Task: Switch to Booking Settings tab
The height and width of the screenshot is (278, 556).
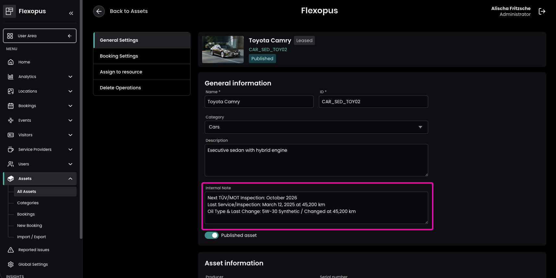Action: point(142,56)
